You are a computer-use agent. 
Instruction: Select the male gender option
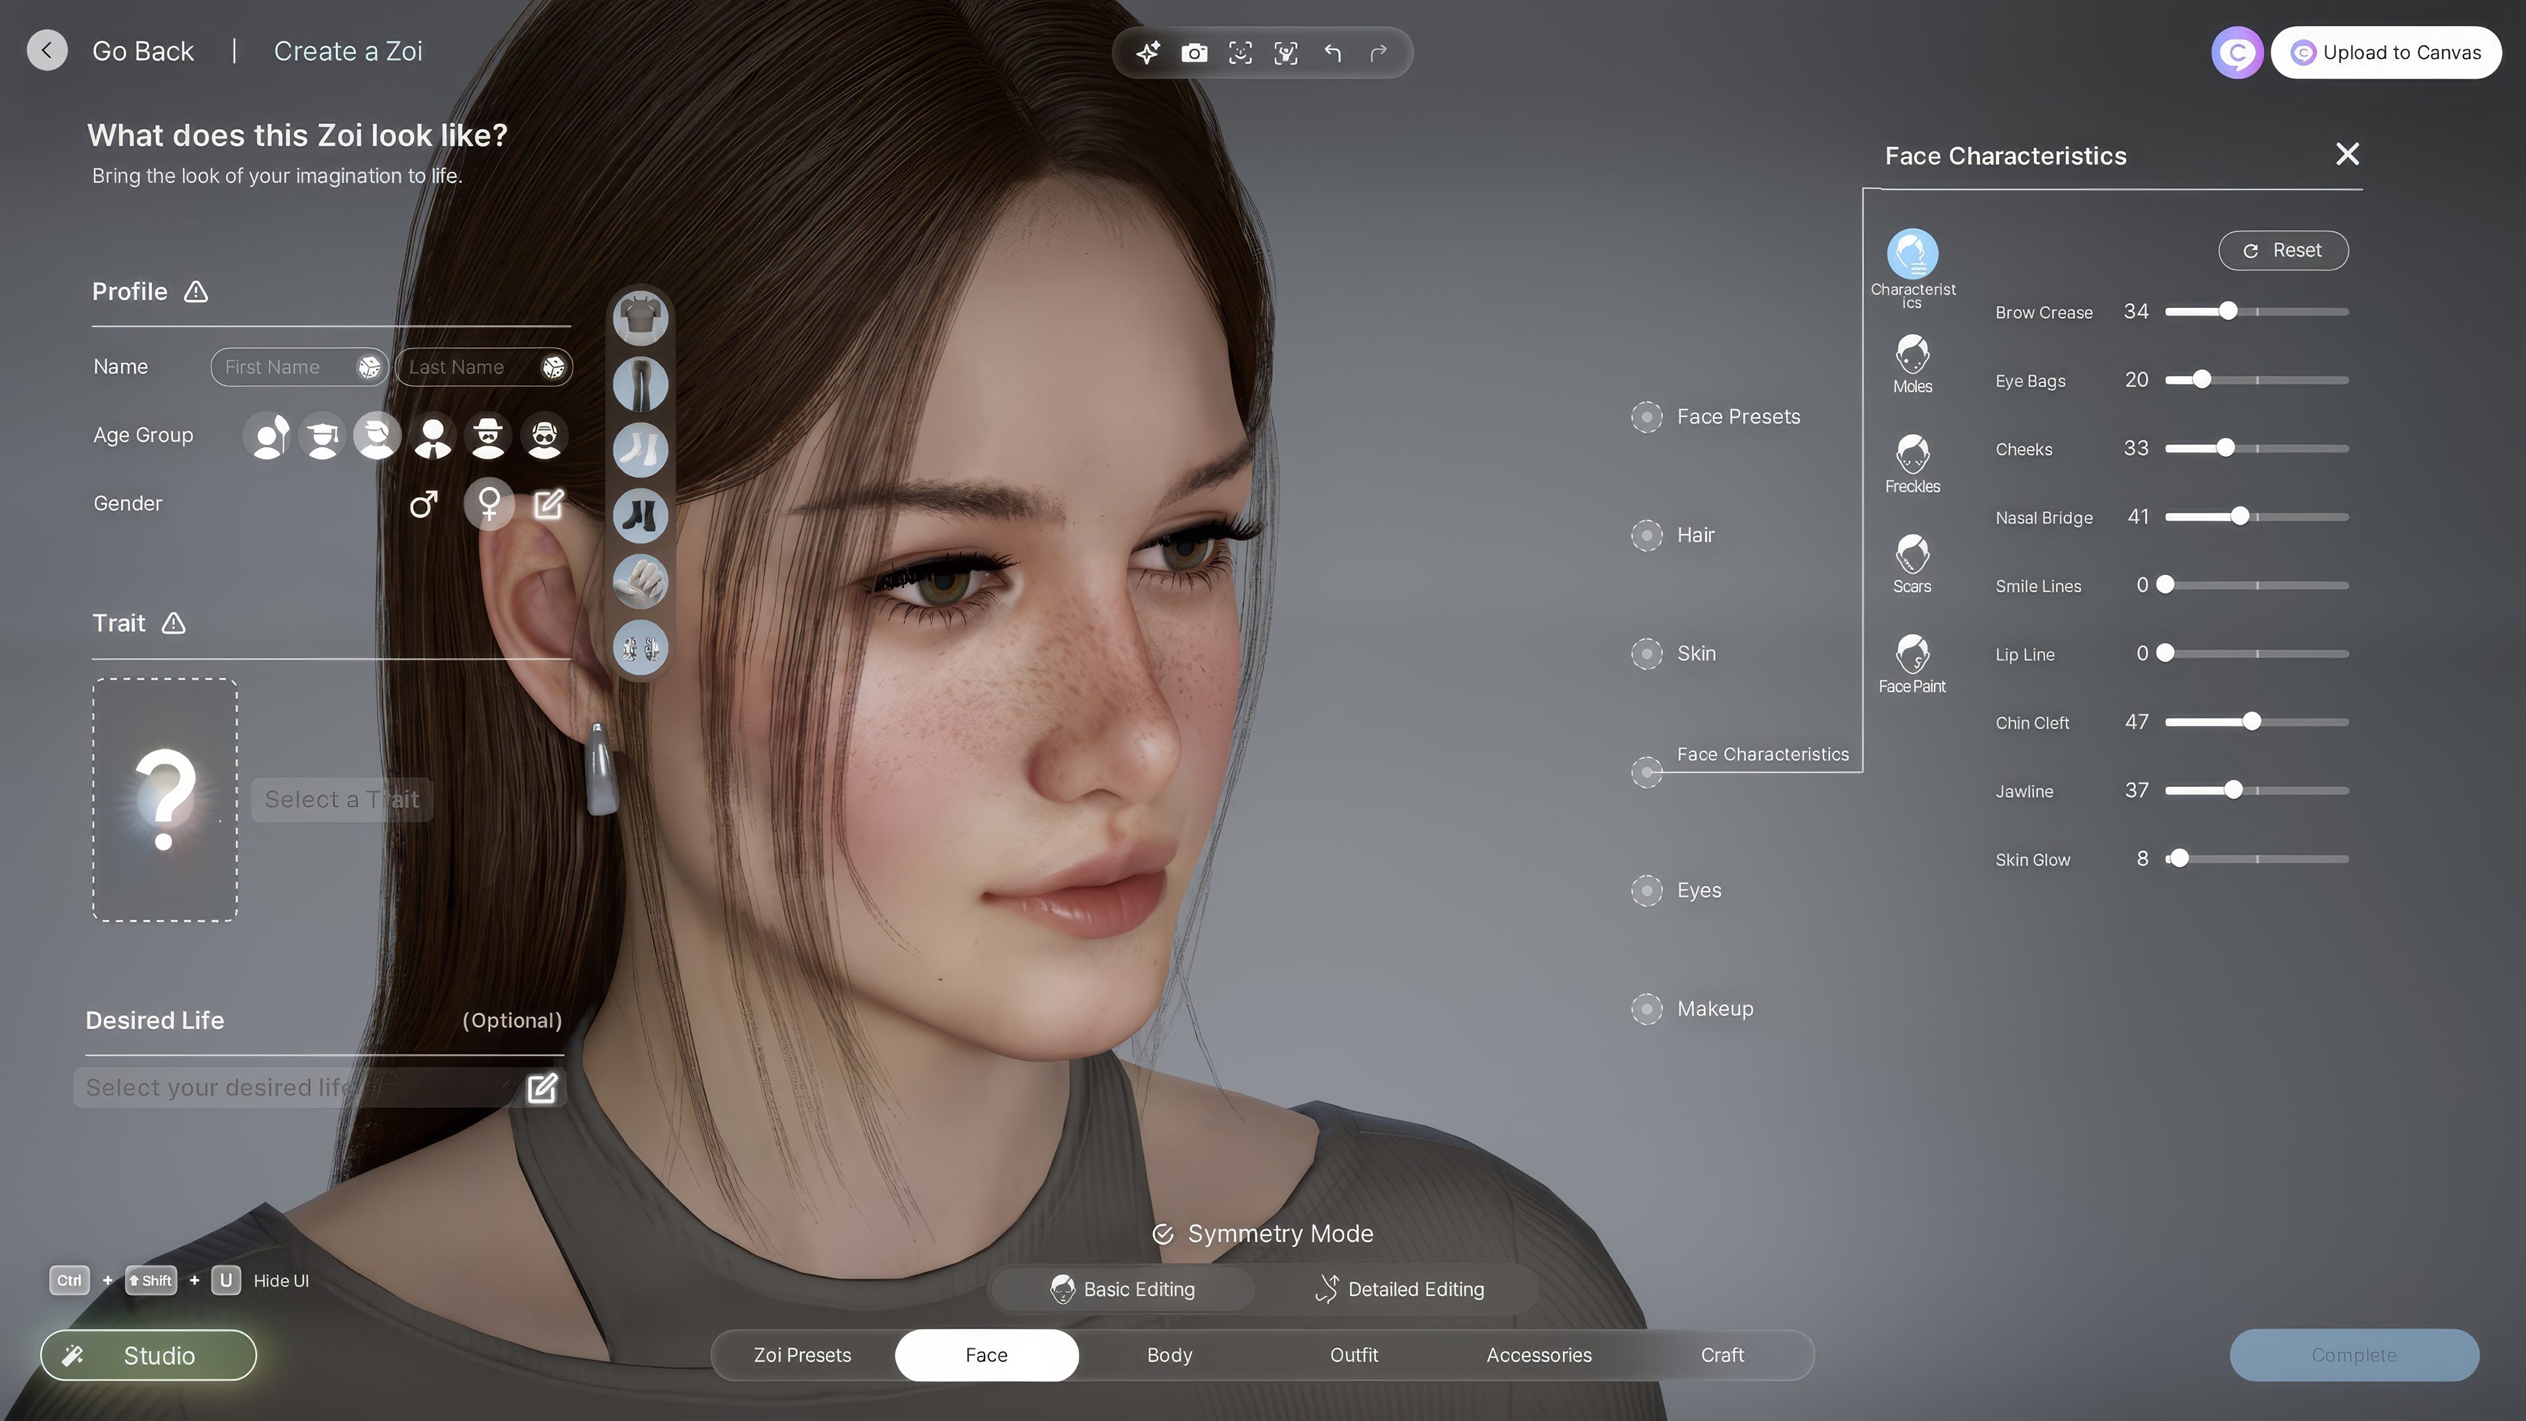[422, 504]
